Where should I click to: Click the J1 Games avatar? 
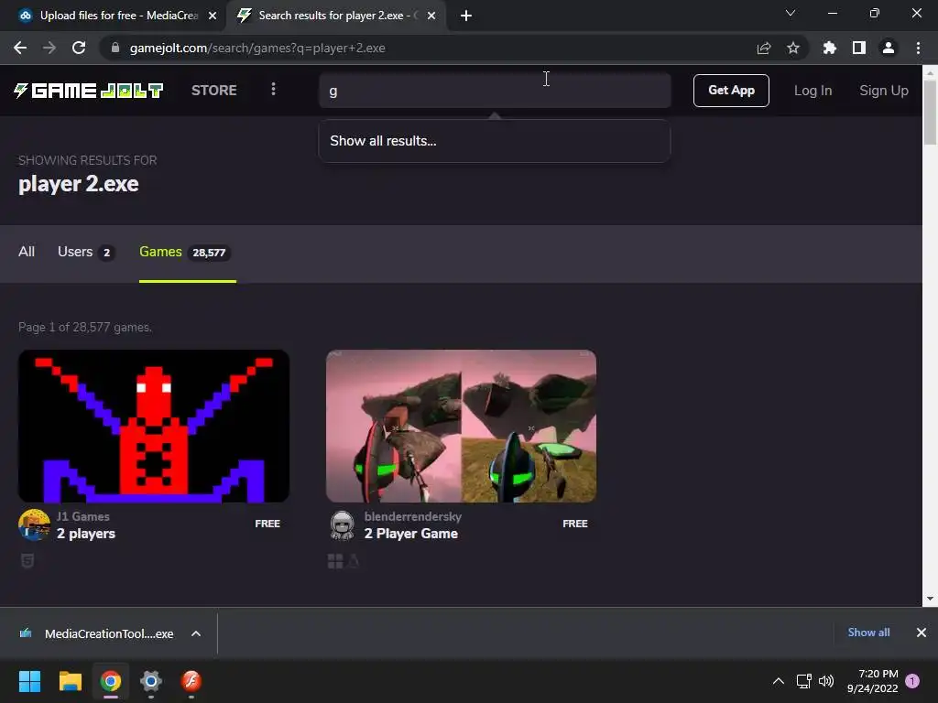point(34,525)
